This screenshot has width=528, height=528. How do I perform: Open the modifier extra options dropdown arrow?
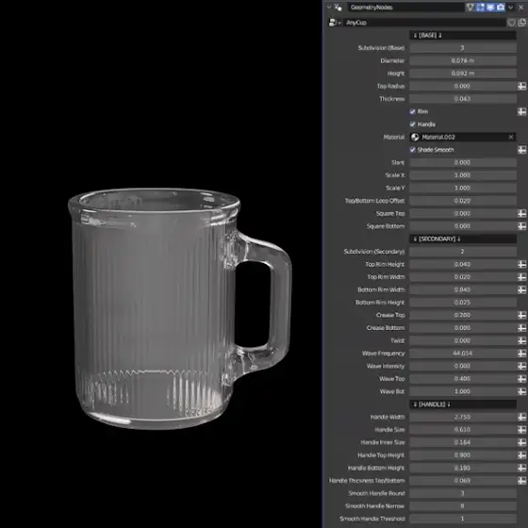coord(511,8)
